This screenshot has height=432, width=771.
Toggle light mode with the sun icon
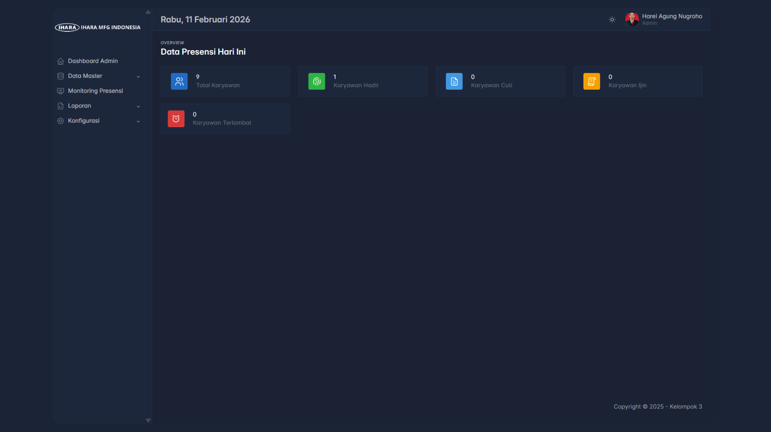tap(612, 20)
